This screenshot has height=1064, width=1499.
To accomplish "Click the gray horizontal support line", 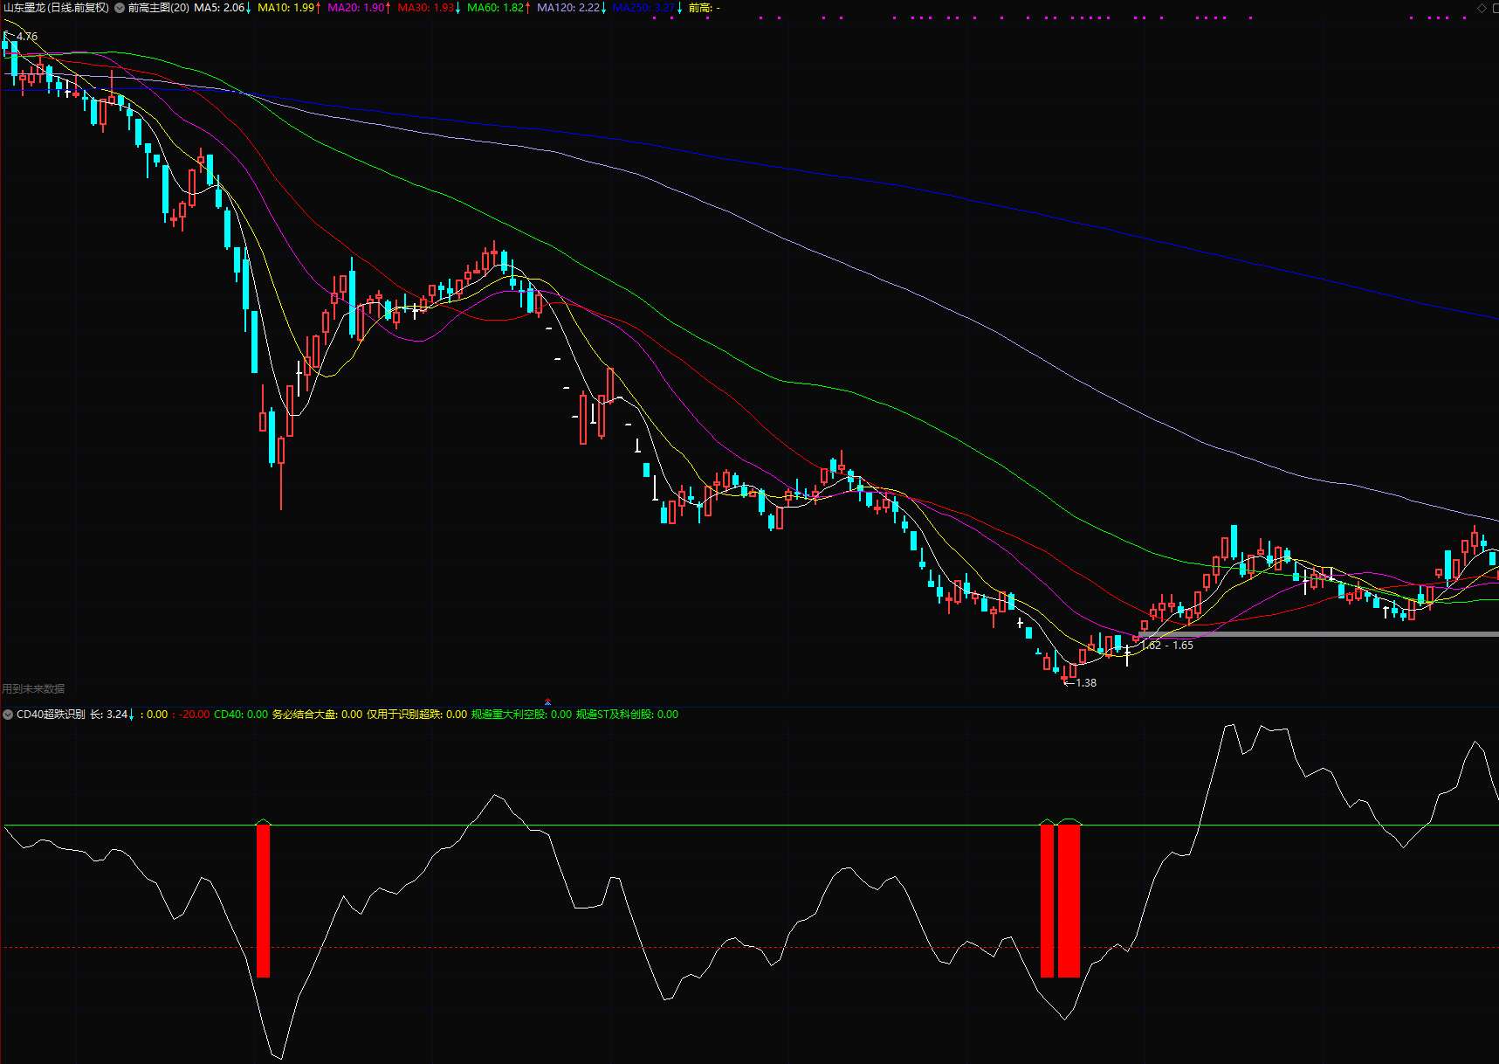I will click(x=1318, y=634).
